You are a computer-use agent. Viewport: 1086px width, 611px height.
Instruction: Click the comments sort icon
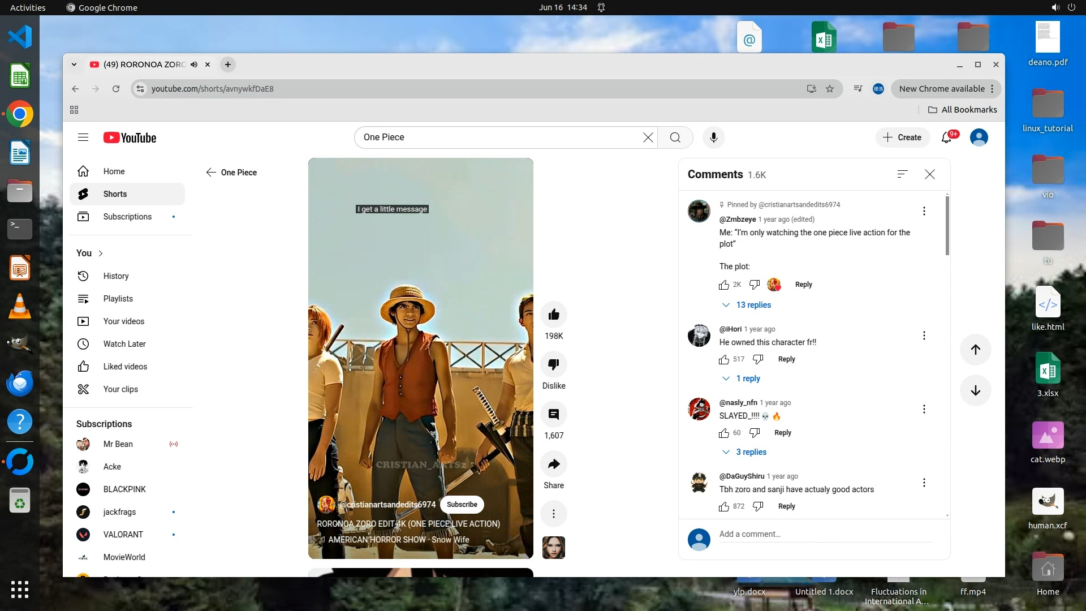902,174
